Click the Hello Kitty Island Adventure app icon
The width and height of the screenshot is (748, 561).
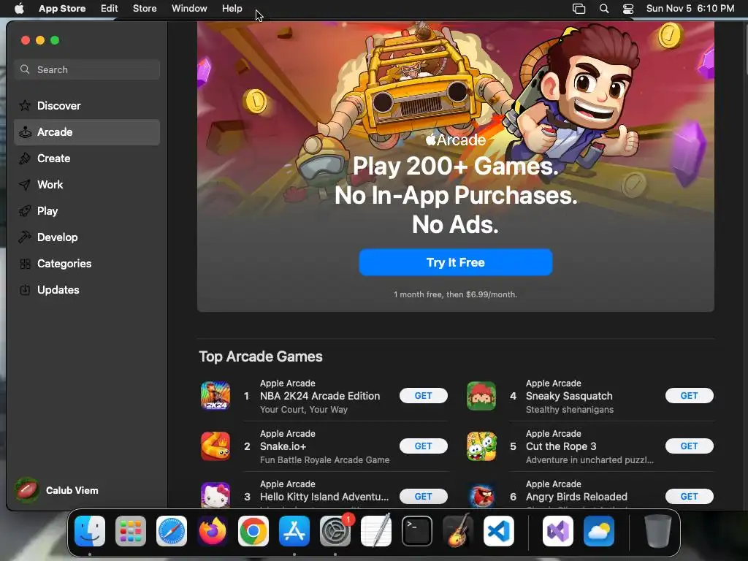click(x=215, y=495)
